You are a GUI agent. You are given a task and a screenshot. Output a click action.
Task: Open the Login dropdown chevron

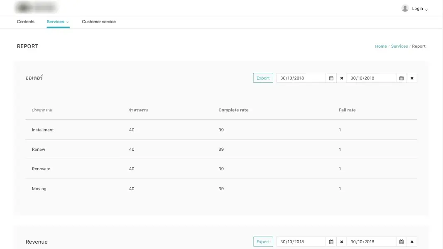coord(426,9)
